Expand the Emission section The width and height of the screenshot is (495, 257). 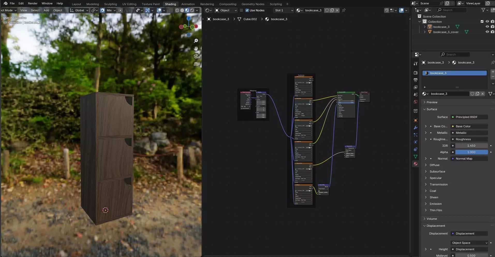[x=435, y=204]
